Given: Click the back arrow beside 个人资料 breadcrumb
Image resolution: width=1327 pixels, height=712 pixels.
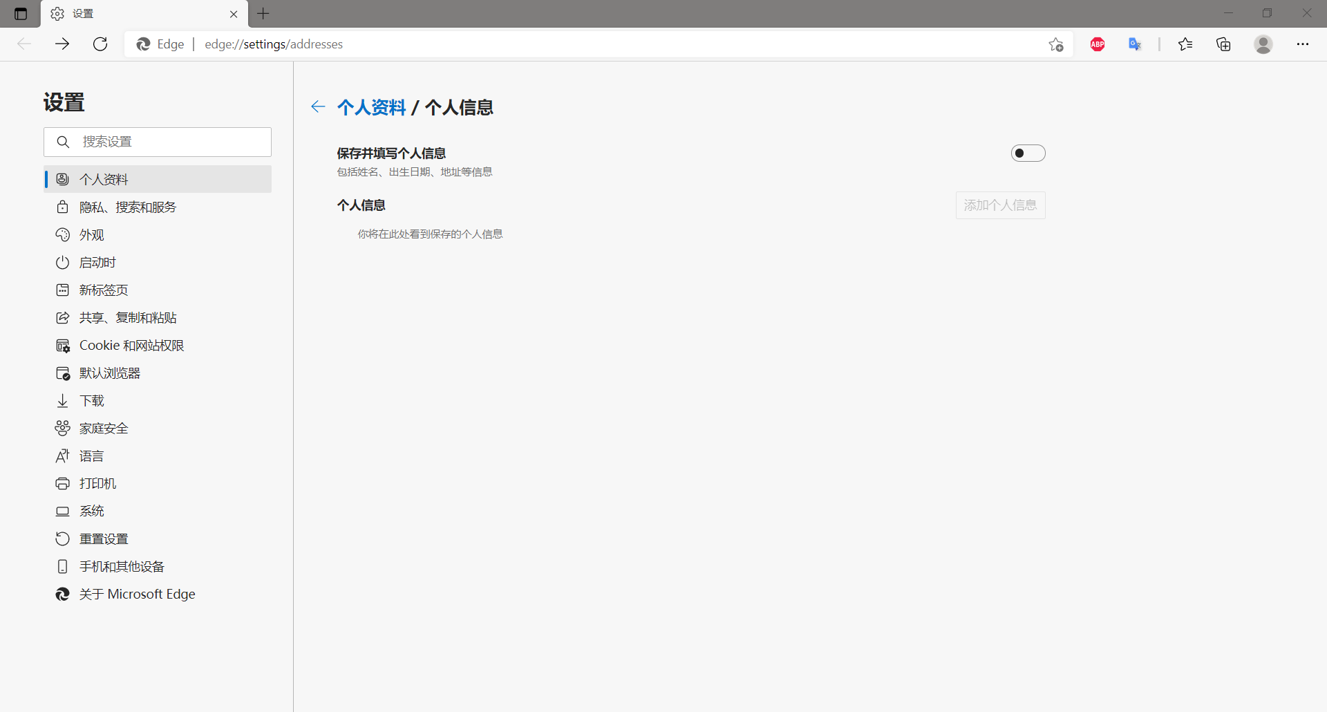Looking at the screenshot, I should [x=318, y=106].
